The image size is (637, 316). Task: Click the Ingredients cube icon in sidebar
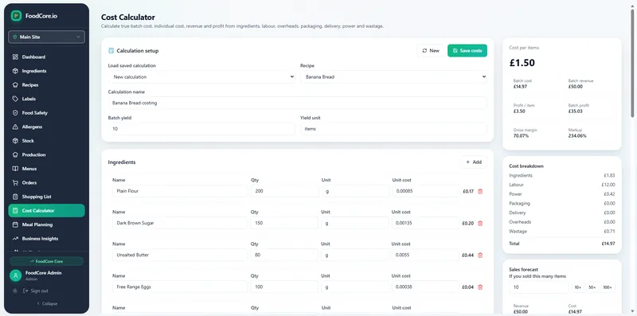coord(15,71)
